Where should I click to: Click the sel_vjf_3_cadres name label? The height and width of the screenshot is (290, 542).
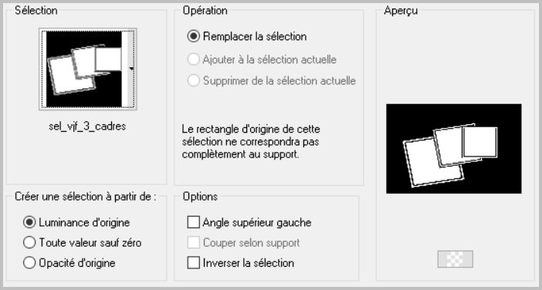tap(87, 126)
